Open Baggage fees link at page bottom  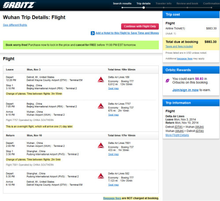pos(112,198)
